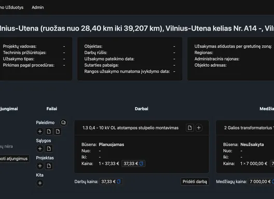Click the Sąlygos section label

click(44, 140)
